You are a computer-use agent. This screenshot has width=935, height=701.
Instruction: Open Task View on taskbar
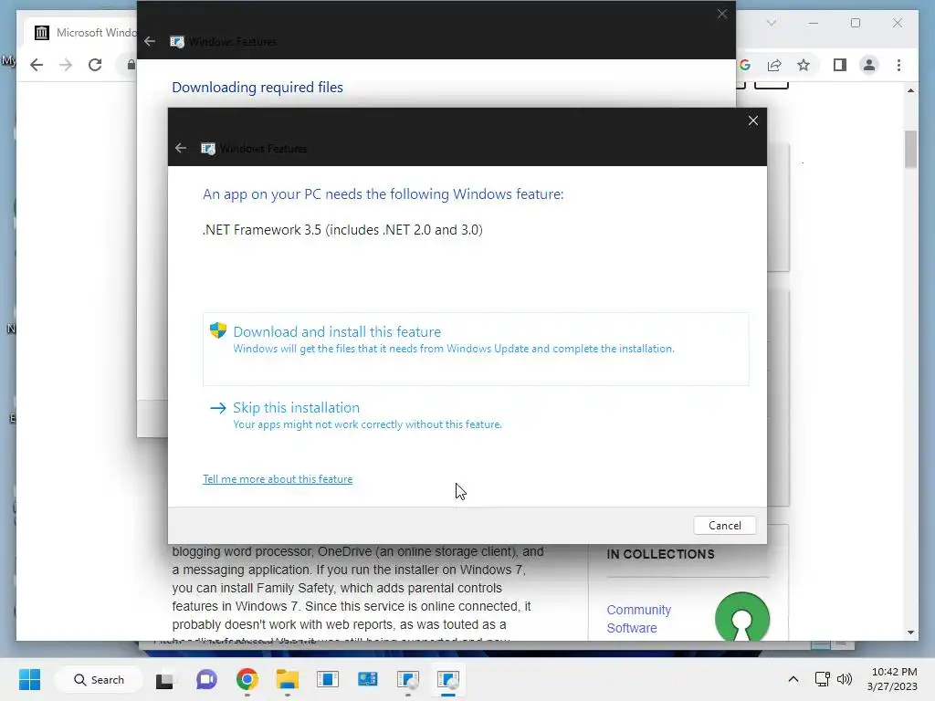(164, 679)
